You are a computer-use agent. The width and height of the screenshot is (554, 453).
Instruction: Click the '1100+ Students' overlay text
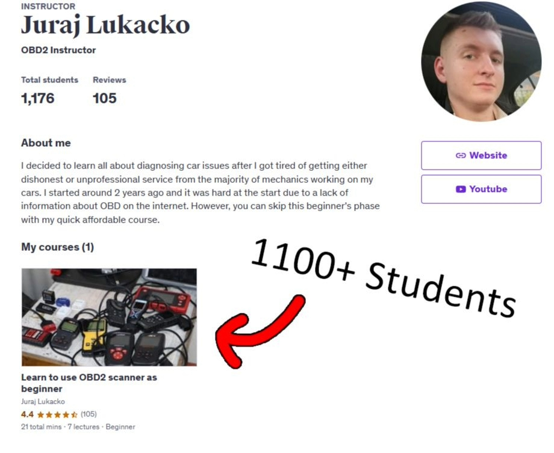384,277
